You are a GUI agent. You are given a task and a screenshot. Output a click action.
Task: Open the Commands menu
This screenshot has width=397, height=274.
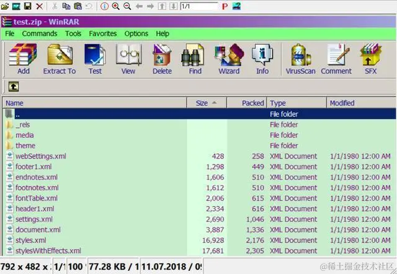tap(40, 34)
